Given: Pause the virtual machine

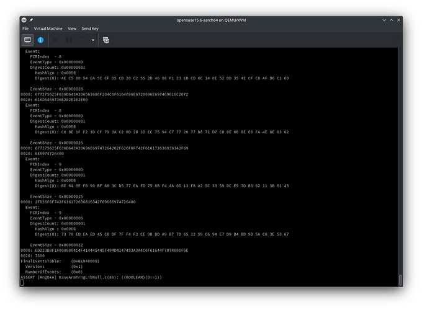Looking at the screenshot, I should click(69, 40).
